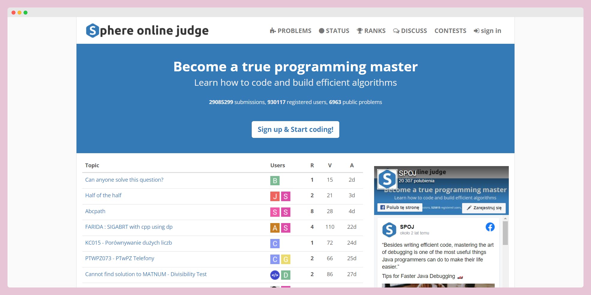591x295 pixels.
Task: Click the S avatar in FARIDA row
Action: [286, 228]
